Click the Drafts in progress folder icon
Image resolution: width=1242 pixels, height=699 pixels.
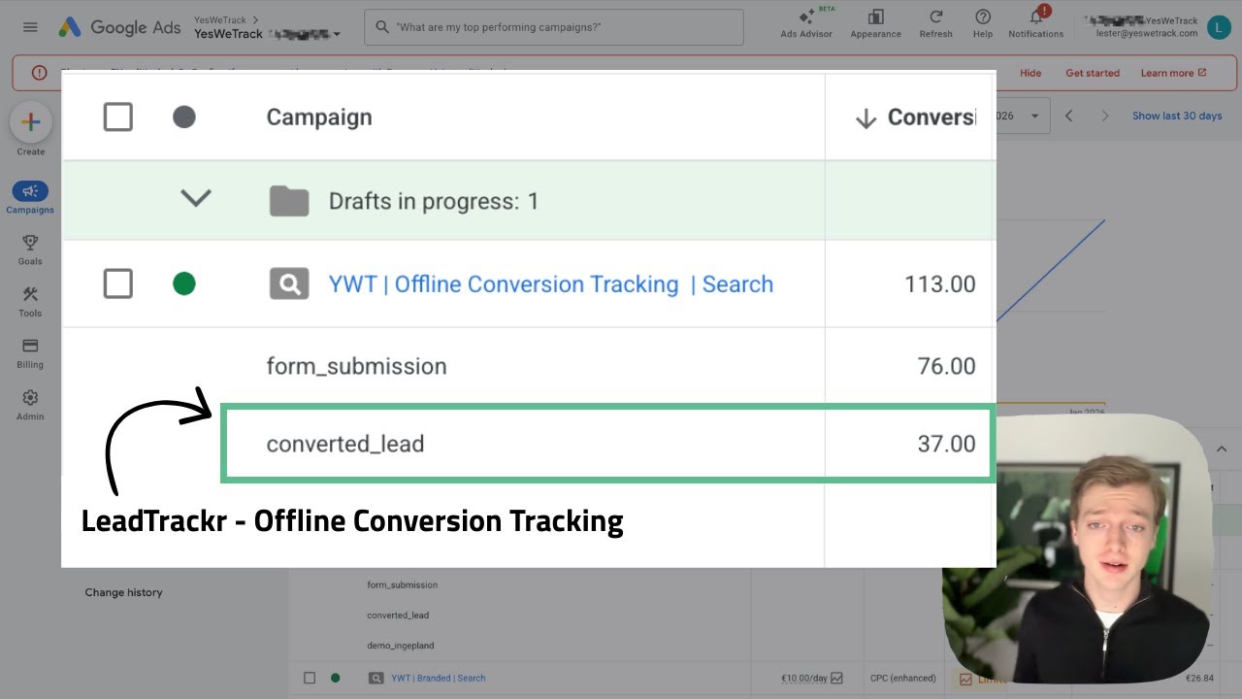click(289, 201)
